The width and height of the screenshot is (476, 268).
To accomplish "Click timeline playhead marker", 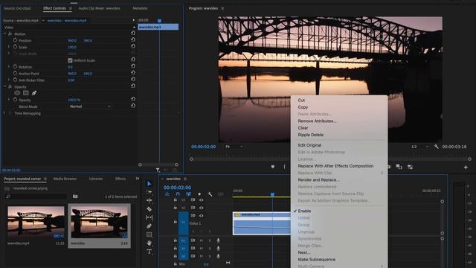I will 272,194.
